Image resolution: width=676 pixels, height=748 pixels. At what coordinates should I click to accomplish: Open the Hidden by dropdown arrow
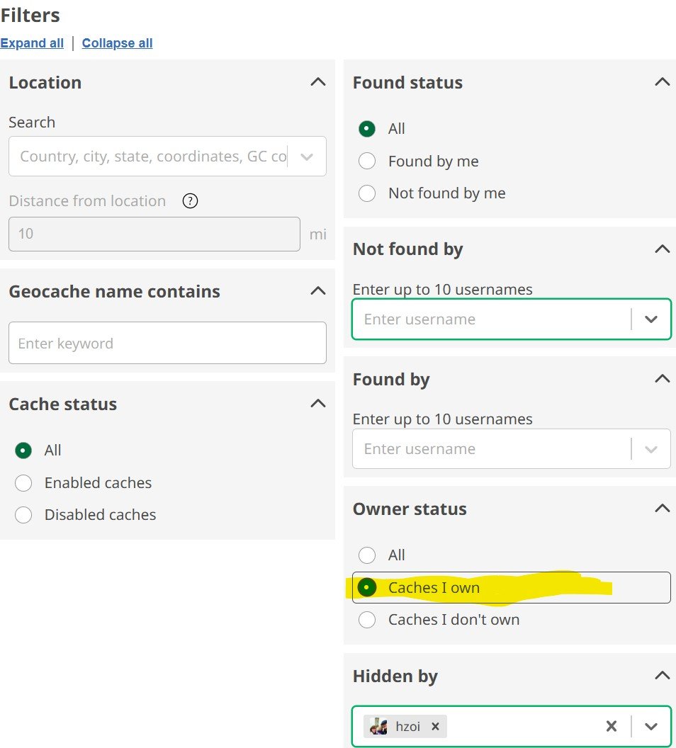[651, 726]
